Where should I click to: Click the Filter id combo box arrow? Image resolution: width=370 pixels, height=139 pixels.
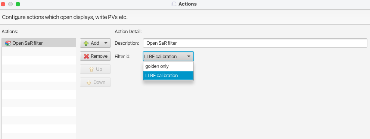[x=189, y=57]
